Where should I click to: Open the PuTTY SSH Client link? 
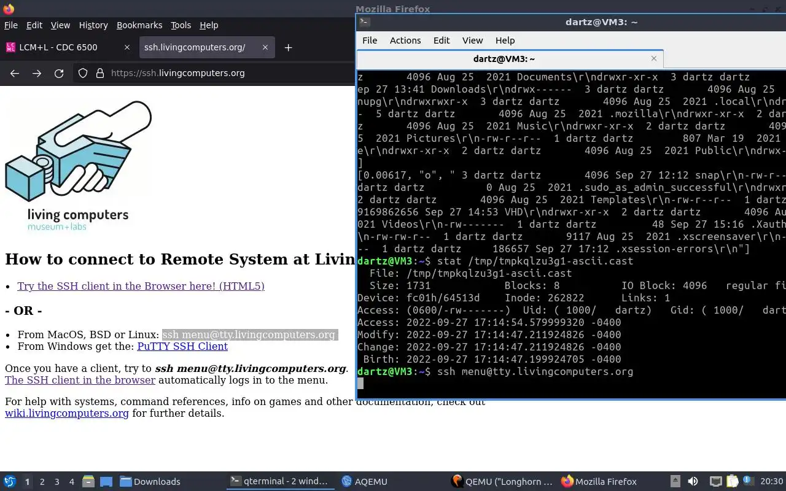[x=182, y=346]
